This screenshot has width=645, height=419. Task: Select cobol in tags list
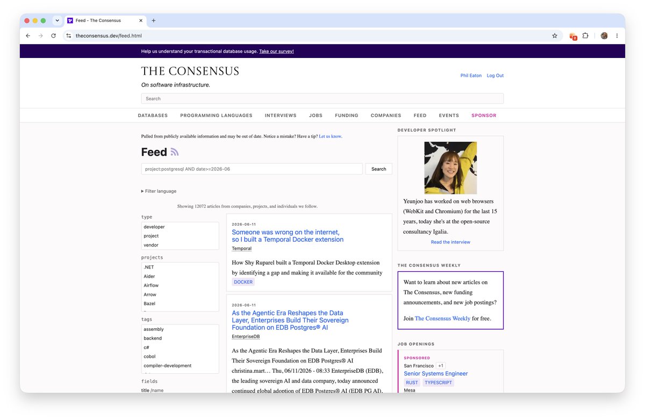[x=180, y=356]
